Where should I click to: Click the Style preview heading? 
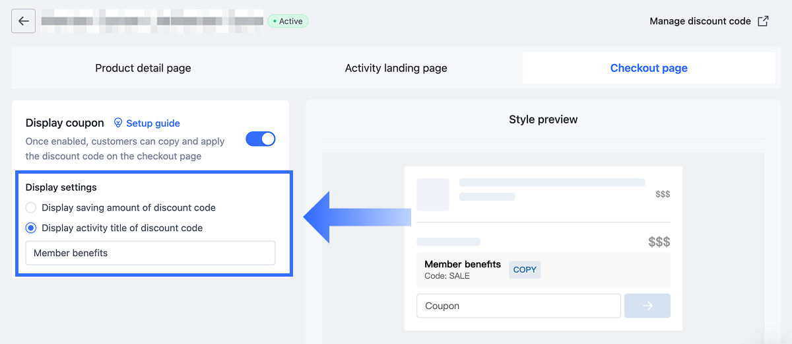point(543,120)
